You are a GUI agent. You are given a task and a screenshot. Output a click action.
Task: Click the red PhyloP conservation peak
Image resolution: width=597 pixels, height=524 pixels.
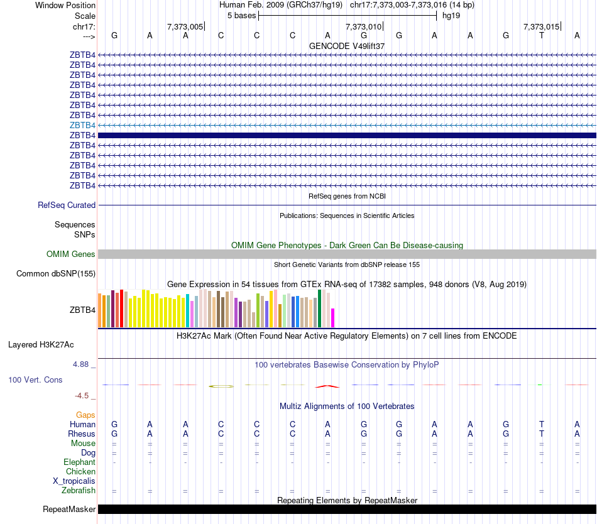click(327, 385)
